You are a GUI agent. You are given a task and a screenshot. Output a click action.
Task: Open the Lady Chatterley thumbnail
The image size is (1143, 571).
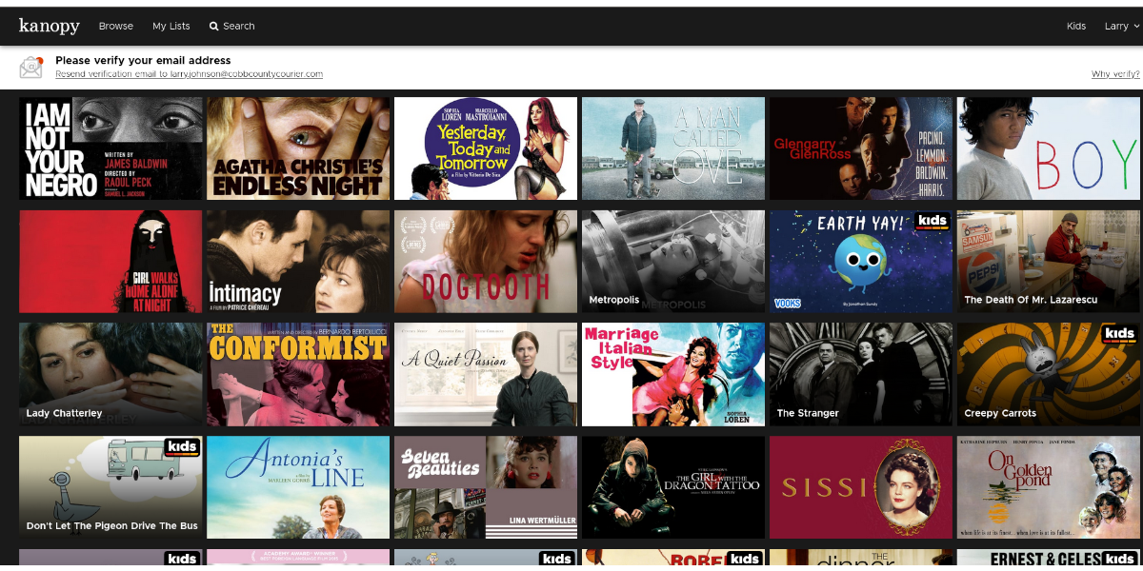[x=110, y=374]
